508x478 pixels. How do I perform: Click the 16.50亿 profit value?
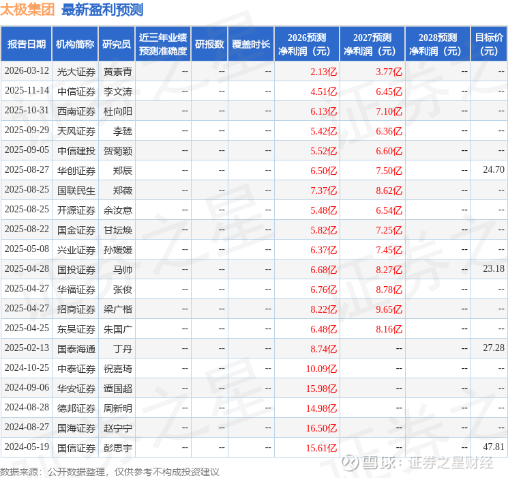pyautogui.click(x=321, y=428)
